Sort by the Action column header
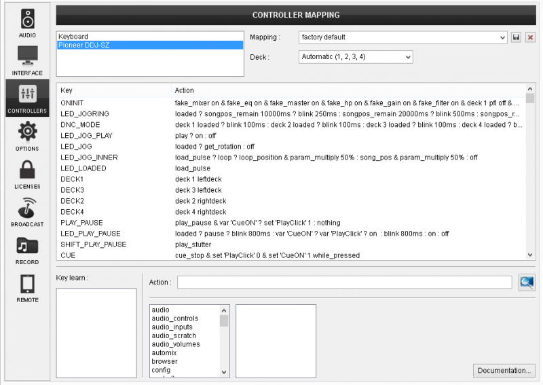The height and width of the screenshot is (385, 543). [x=348, y=90]
